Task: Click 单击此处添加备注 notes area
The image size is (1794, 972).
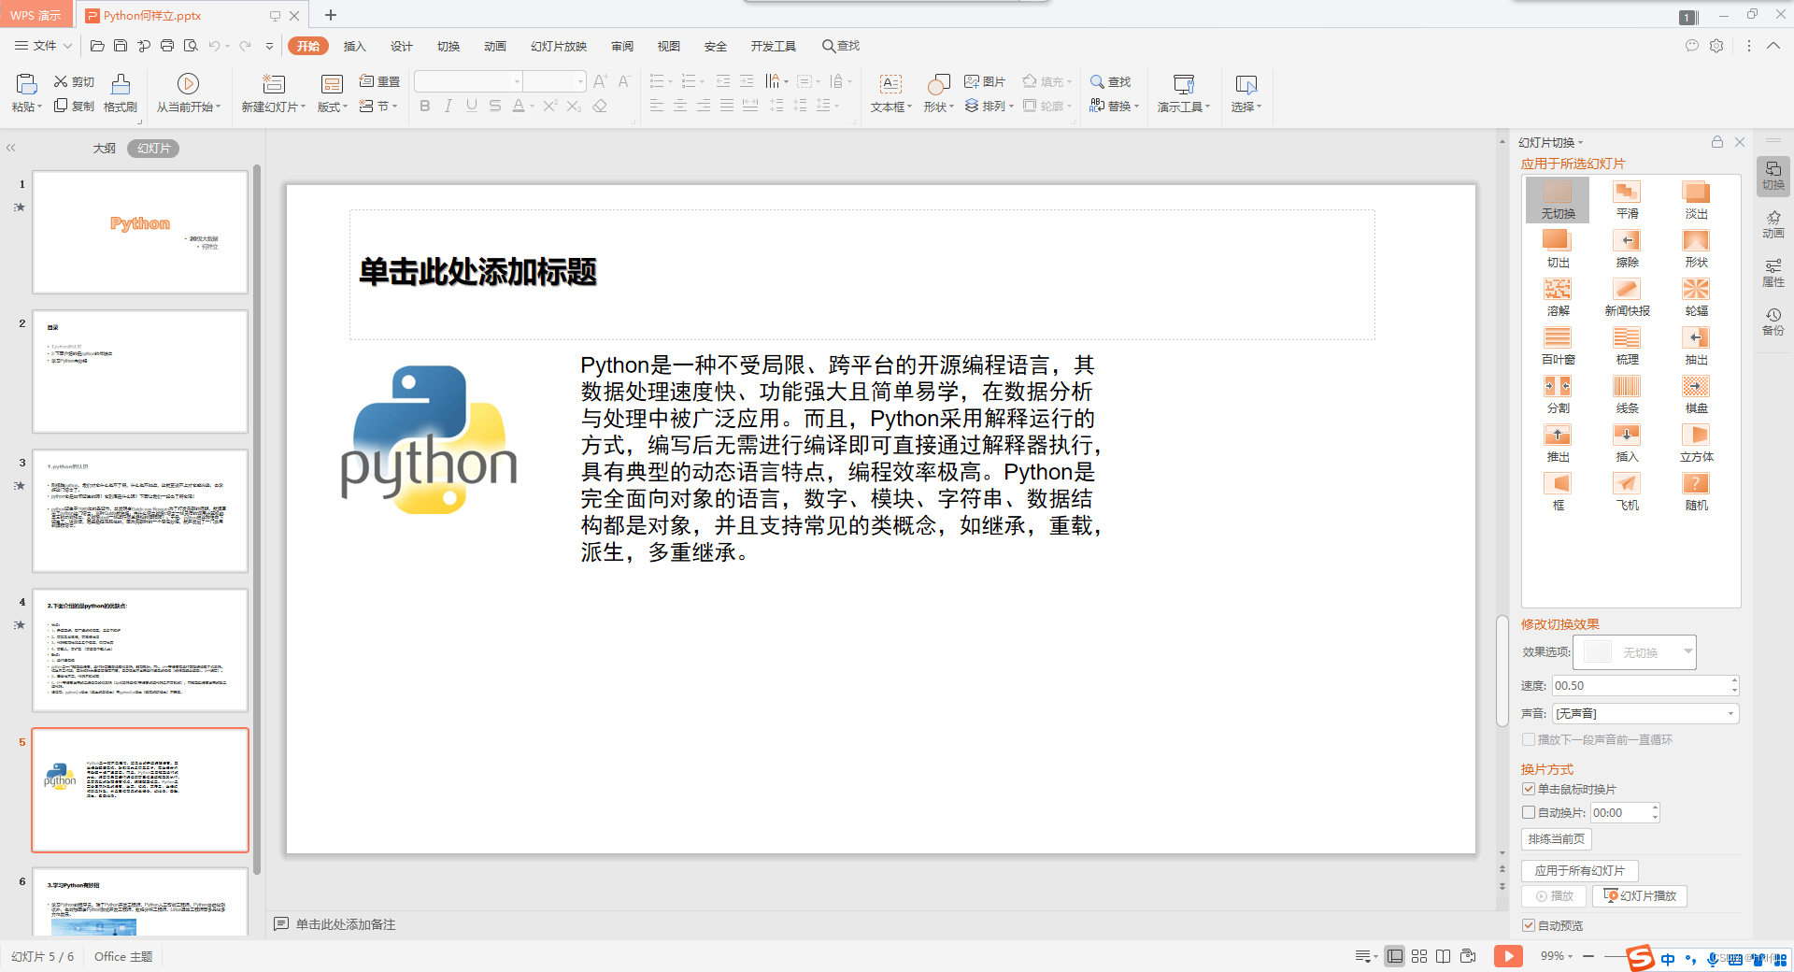Action: tap(346, 924)
